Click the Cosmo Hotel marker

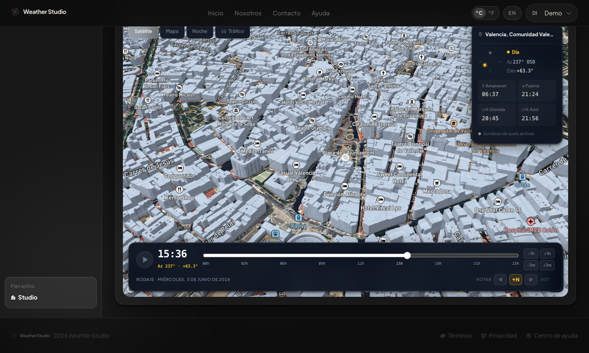[352, 89]
